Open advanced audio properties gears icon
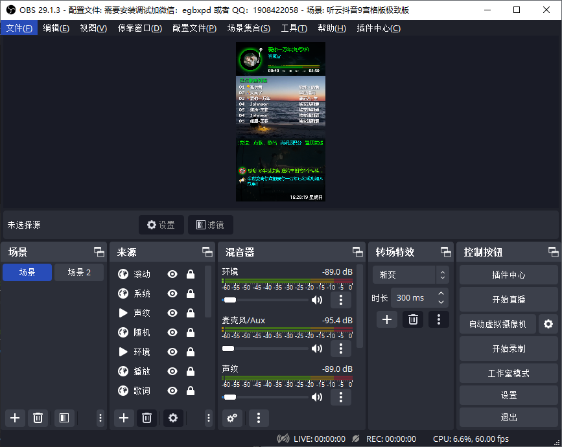Screen dimensions: 562x447 click(232, 418)
